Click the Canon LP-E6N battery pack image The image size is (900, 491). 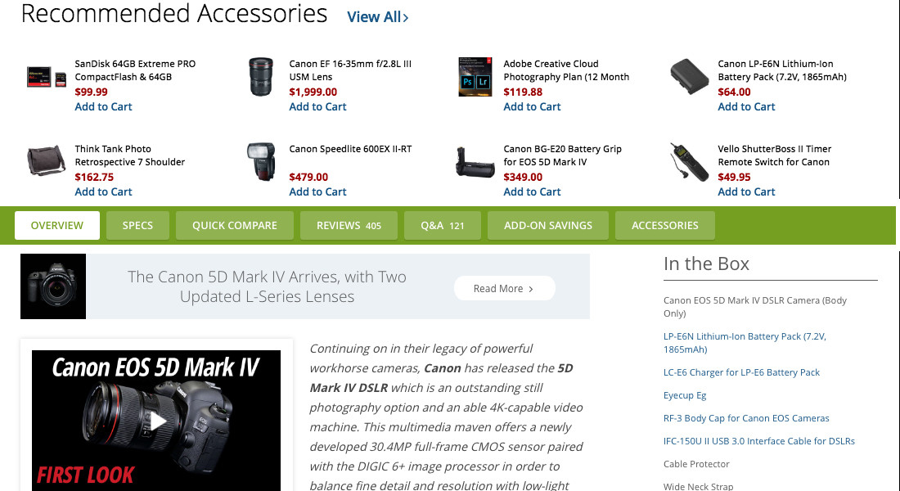690,77
